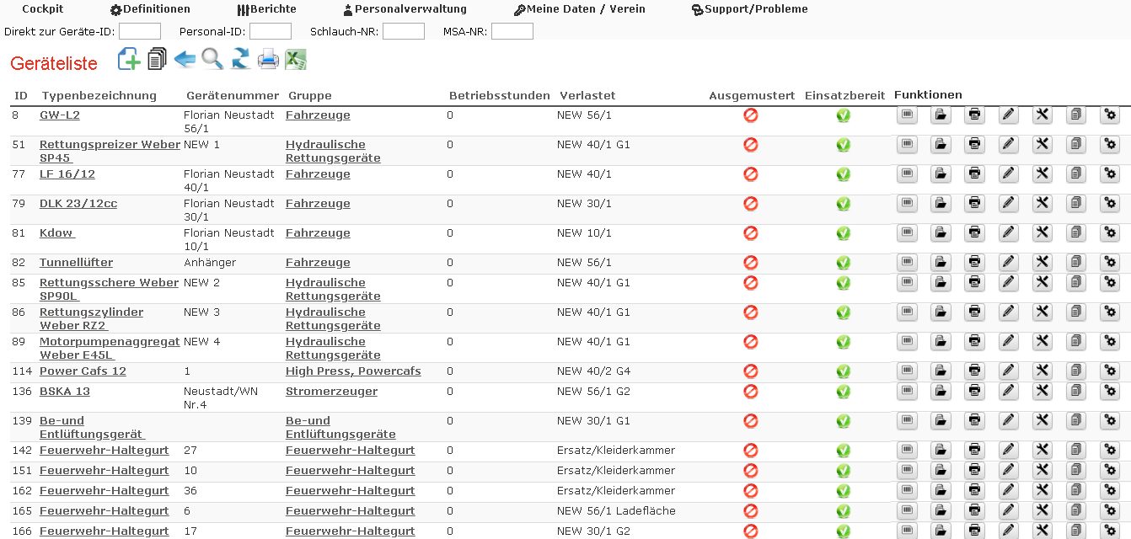This screenshot has height=539, width=1131.
Task: Click barcode icon for LF 16/12 row
Action: 907,174
